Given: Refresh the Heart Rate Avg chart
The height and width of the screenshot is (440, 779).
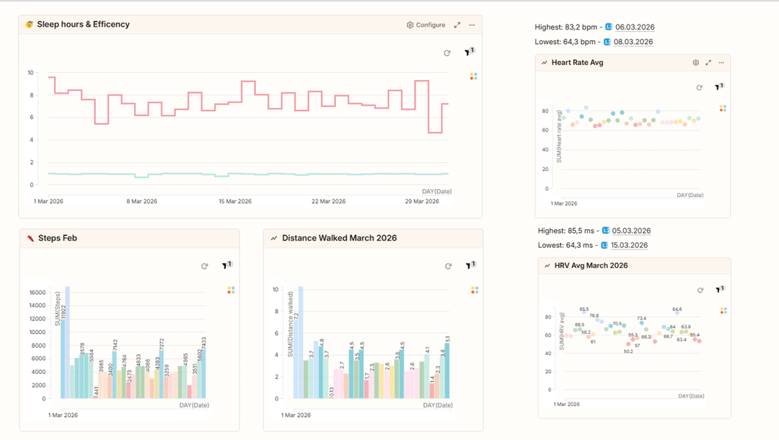Looking at the screenshot, I should pyautogui.click(x=699, y=87).
